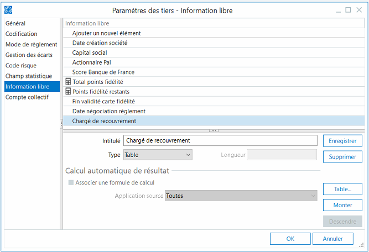Viewport: 369px width, 252px height.
Task: Expand the Application source combo box
Action: tap(241, 196)
